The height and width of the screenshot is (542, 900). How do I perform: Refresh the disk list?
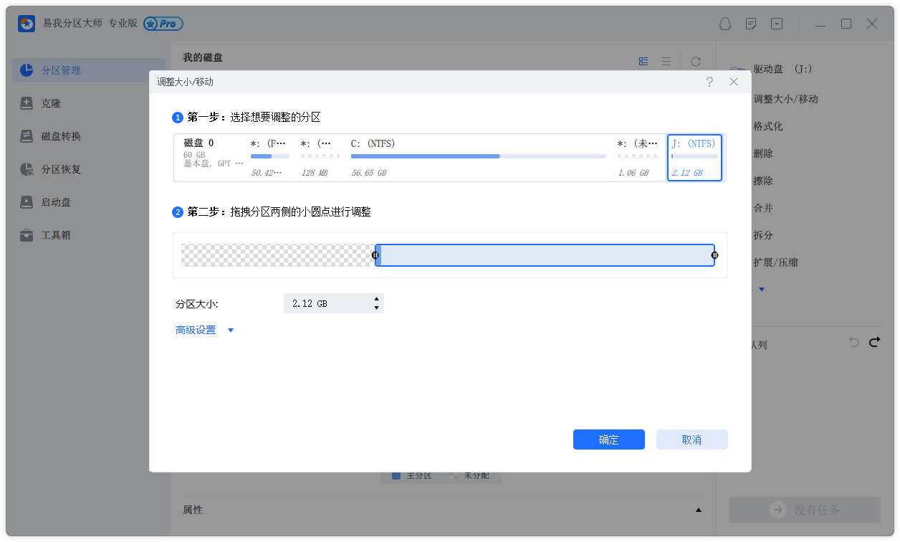click(695, 61)
